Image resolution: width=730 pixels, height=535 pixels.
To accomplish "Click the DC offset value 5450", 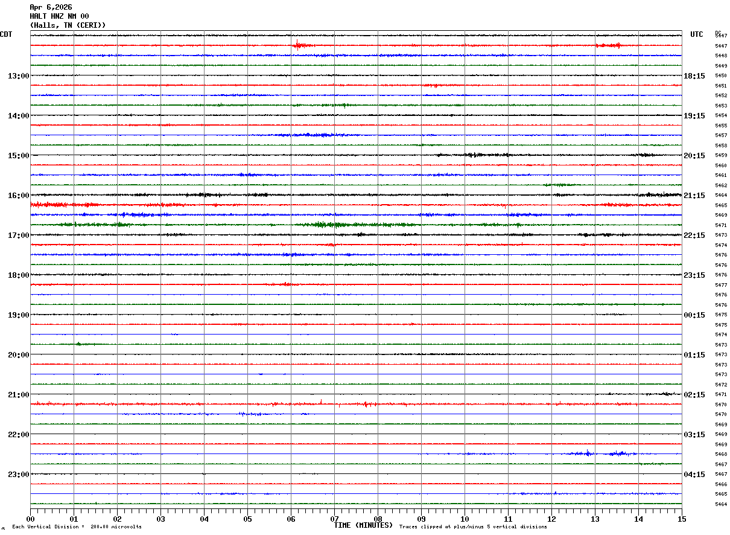I will coord(721,76).
